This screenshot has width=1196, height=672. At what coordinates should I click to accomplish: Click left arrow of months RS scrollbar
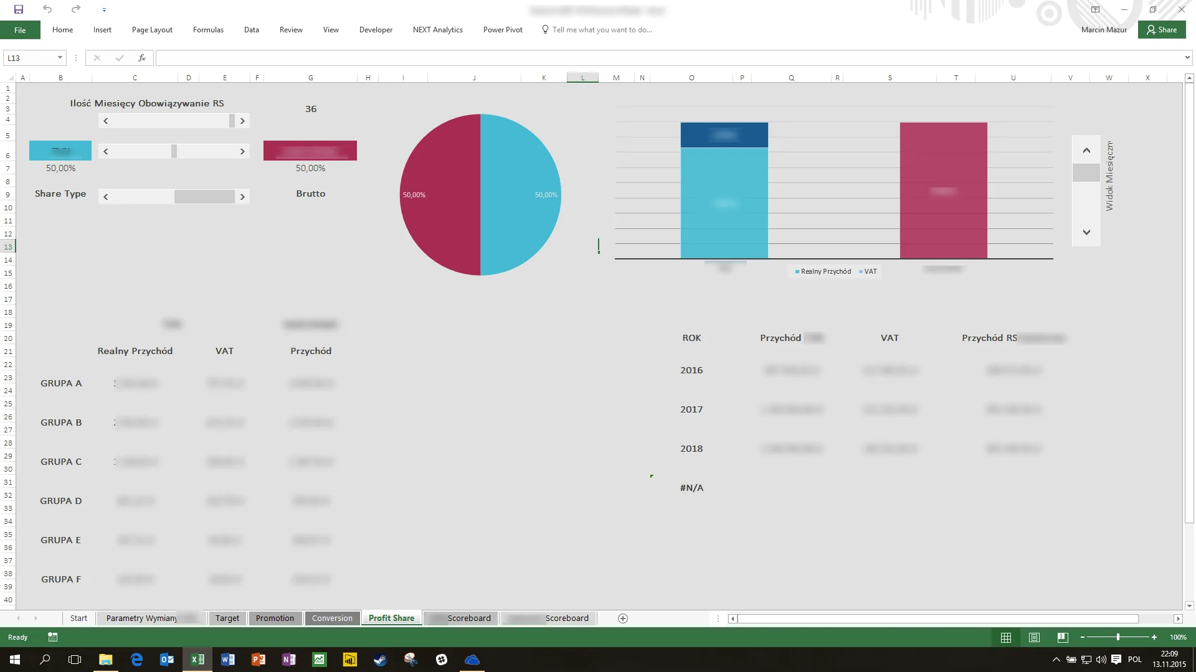click(106, 121)
